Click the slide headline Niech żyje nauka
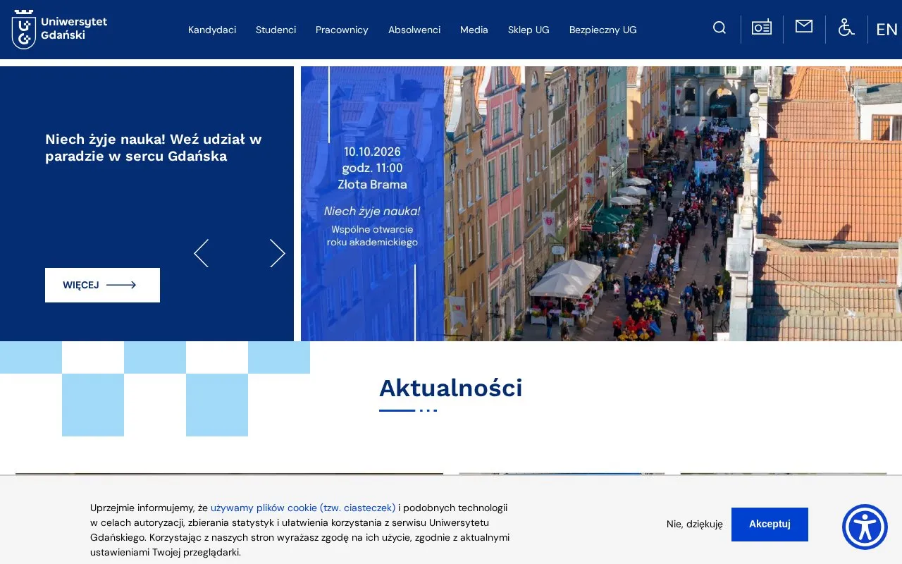Screen dimensions: 902x564 point(154,147)
